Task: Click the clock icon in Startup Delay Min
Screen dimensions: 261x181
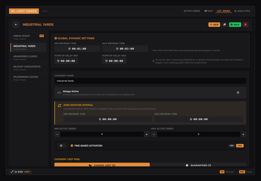Action: point(58,61)
